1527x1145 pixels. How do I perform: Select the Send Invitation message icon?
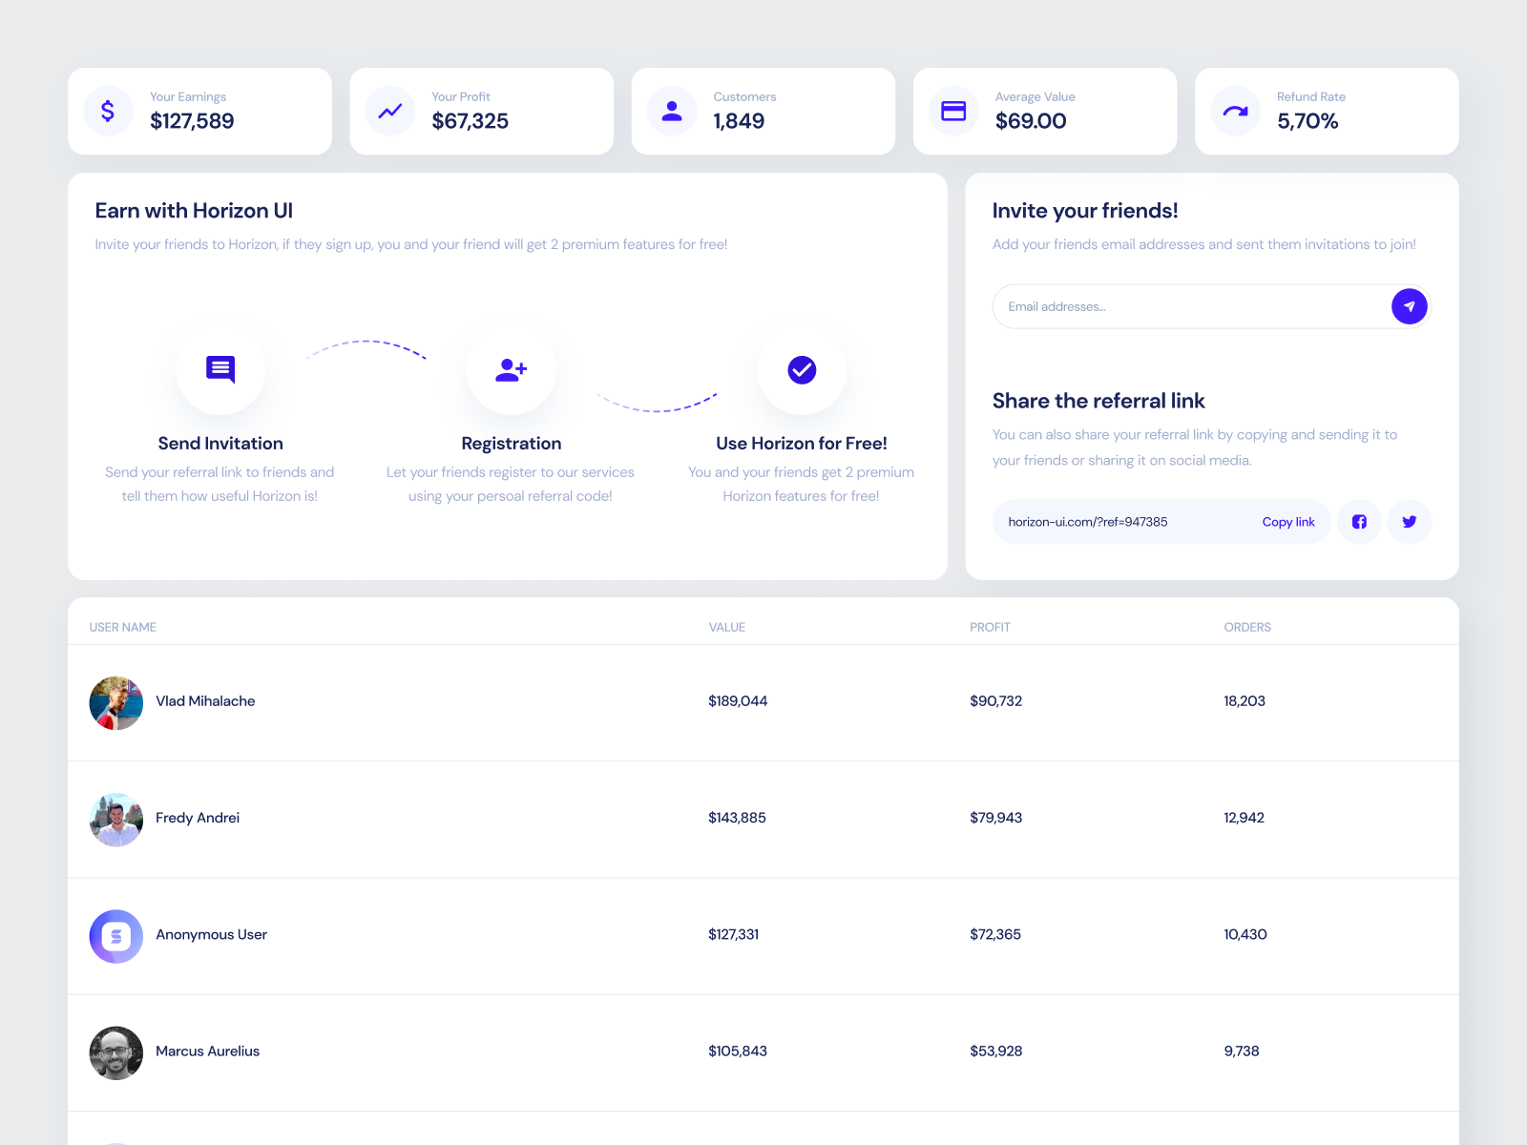pos(220,370)
